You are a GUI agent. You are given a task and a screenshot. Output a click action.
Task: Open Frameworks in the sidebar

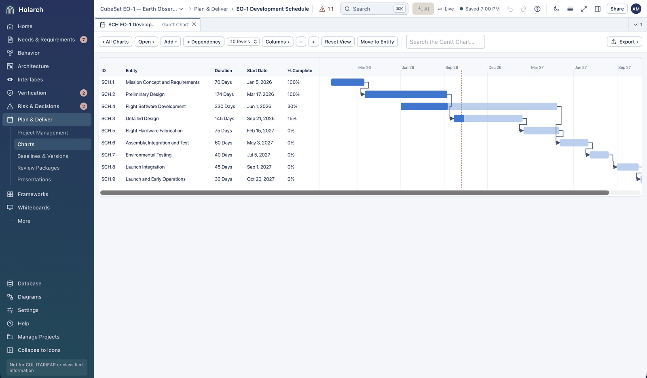pyautogui.click(x=47, y=194)
